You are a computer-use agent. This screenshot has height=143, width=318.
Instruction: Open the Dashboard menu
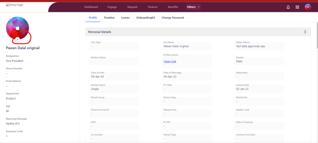91,7
